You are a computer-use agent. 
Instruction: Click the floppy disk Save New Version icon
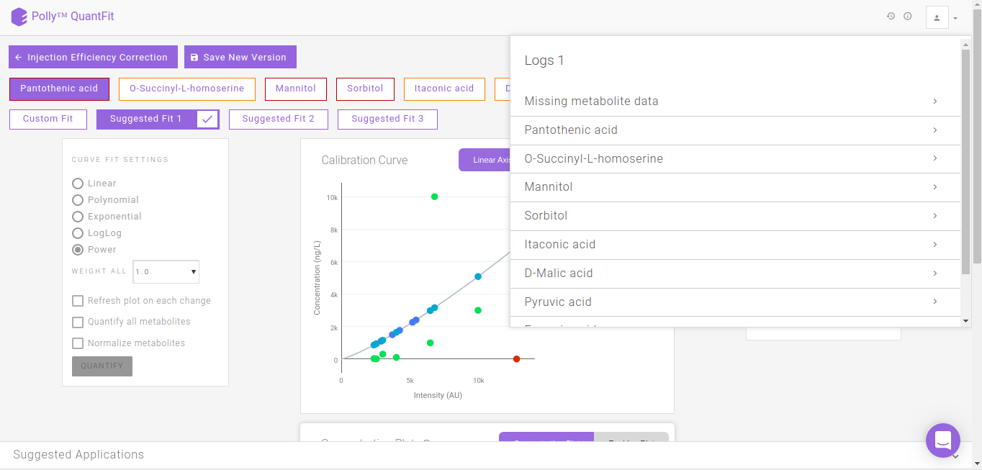(194, 58)
